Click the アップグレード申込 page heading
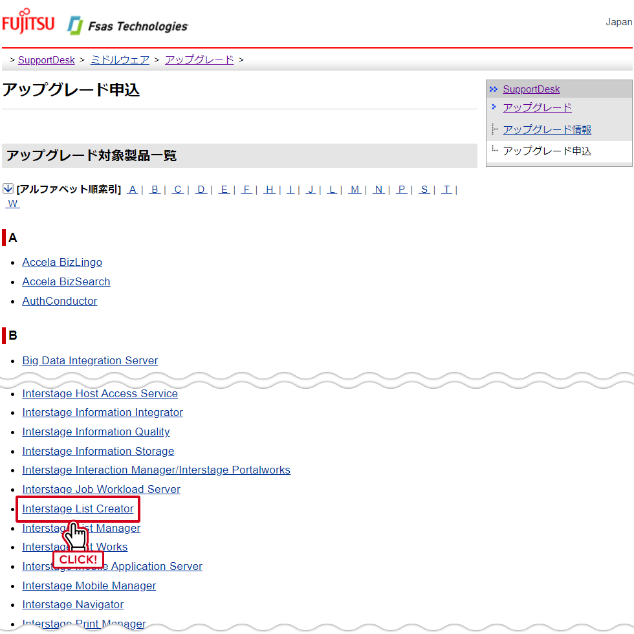 coord(71,90)
